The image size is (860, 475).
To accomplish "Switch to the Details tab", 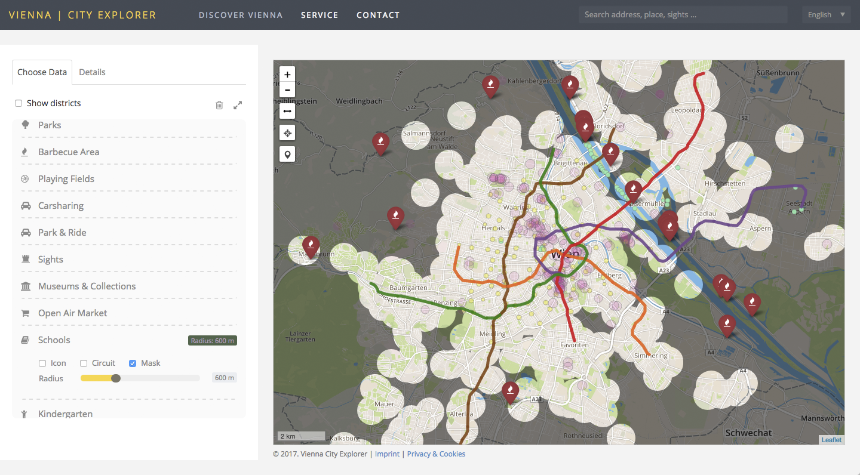I will (92, 72).
